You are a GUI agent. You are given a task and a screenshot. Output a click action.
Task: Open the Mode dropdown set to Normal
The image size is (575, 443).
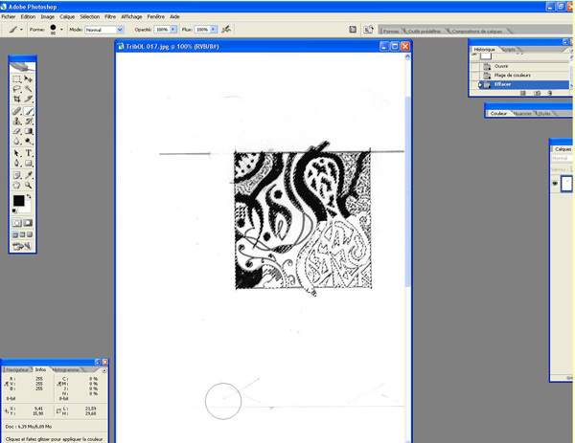(104, 30)
